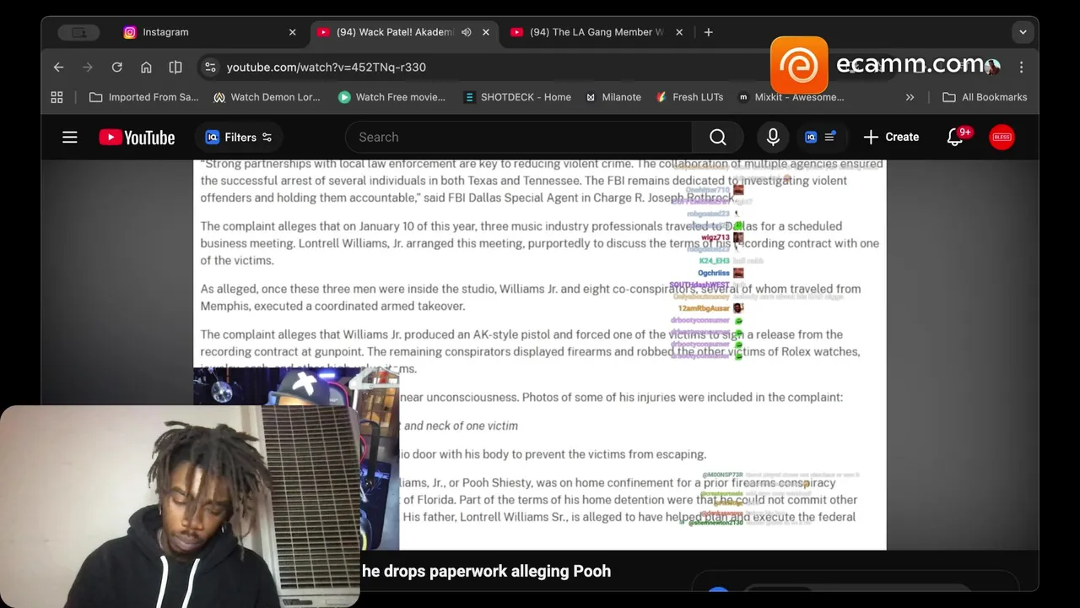
Task: Go back to previous page
Action: coord(58,67)
